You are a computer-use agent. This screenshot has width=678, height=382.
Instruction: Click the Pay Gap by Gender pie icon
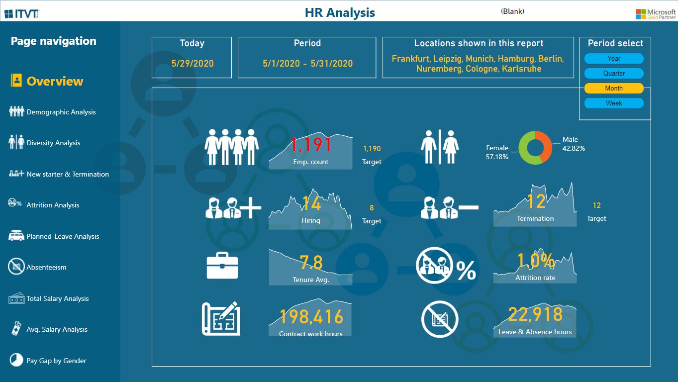pyautogui.click(x=16, y=360)
